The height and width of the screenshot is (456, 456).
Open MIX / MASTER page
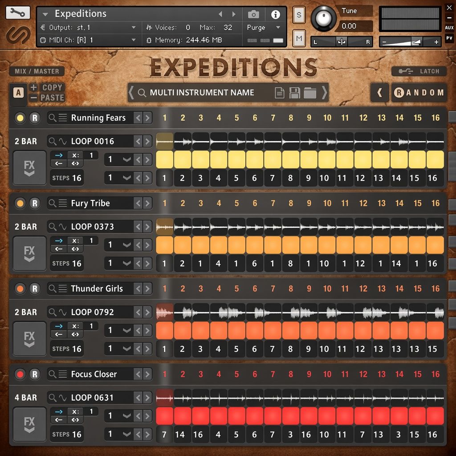click(37, 71)
